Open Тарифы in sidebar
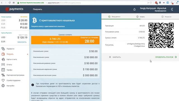This screenshot has width=179, height=101. tap(9, 70)
